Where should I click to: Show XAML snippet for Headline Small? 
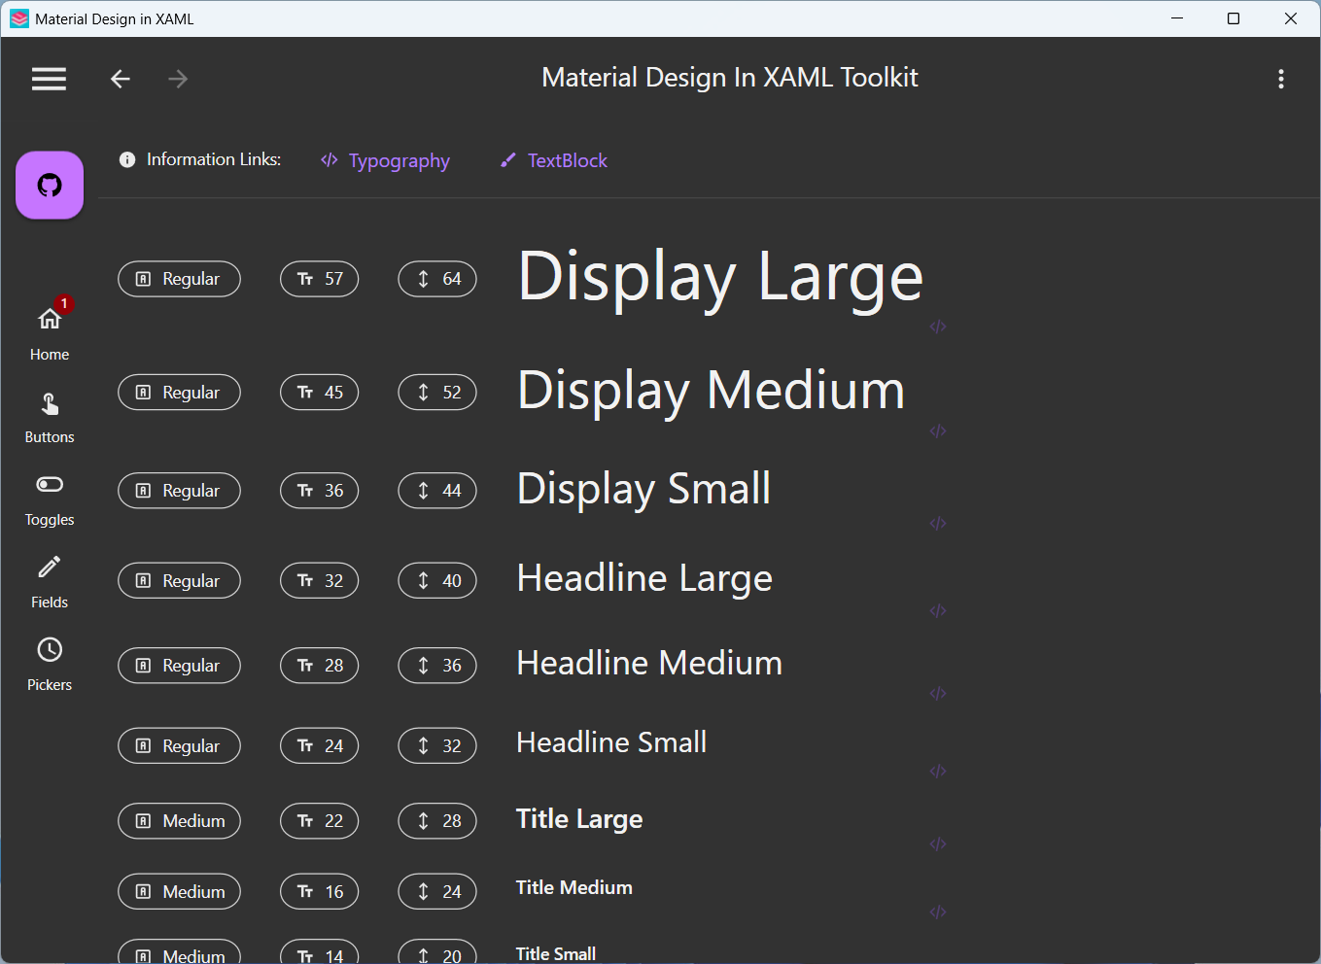tap(938, 771)
